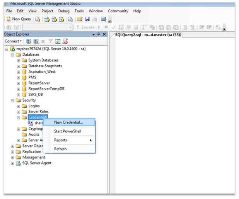Expand the PMS database node
The width and height of the screenshot is (239, 199).
18,78
